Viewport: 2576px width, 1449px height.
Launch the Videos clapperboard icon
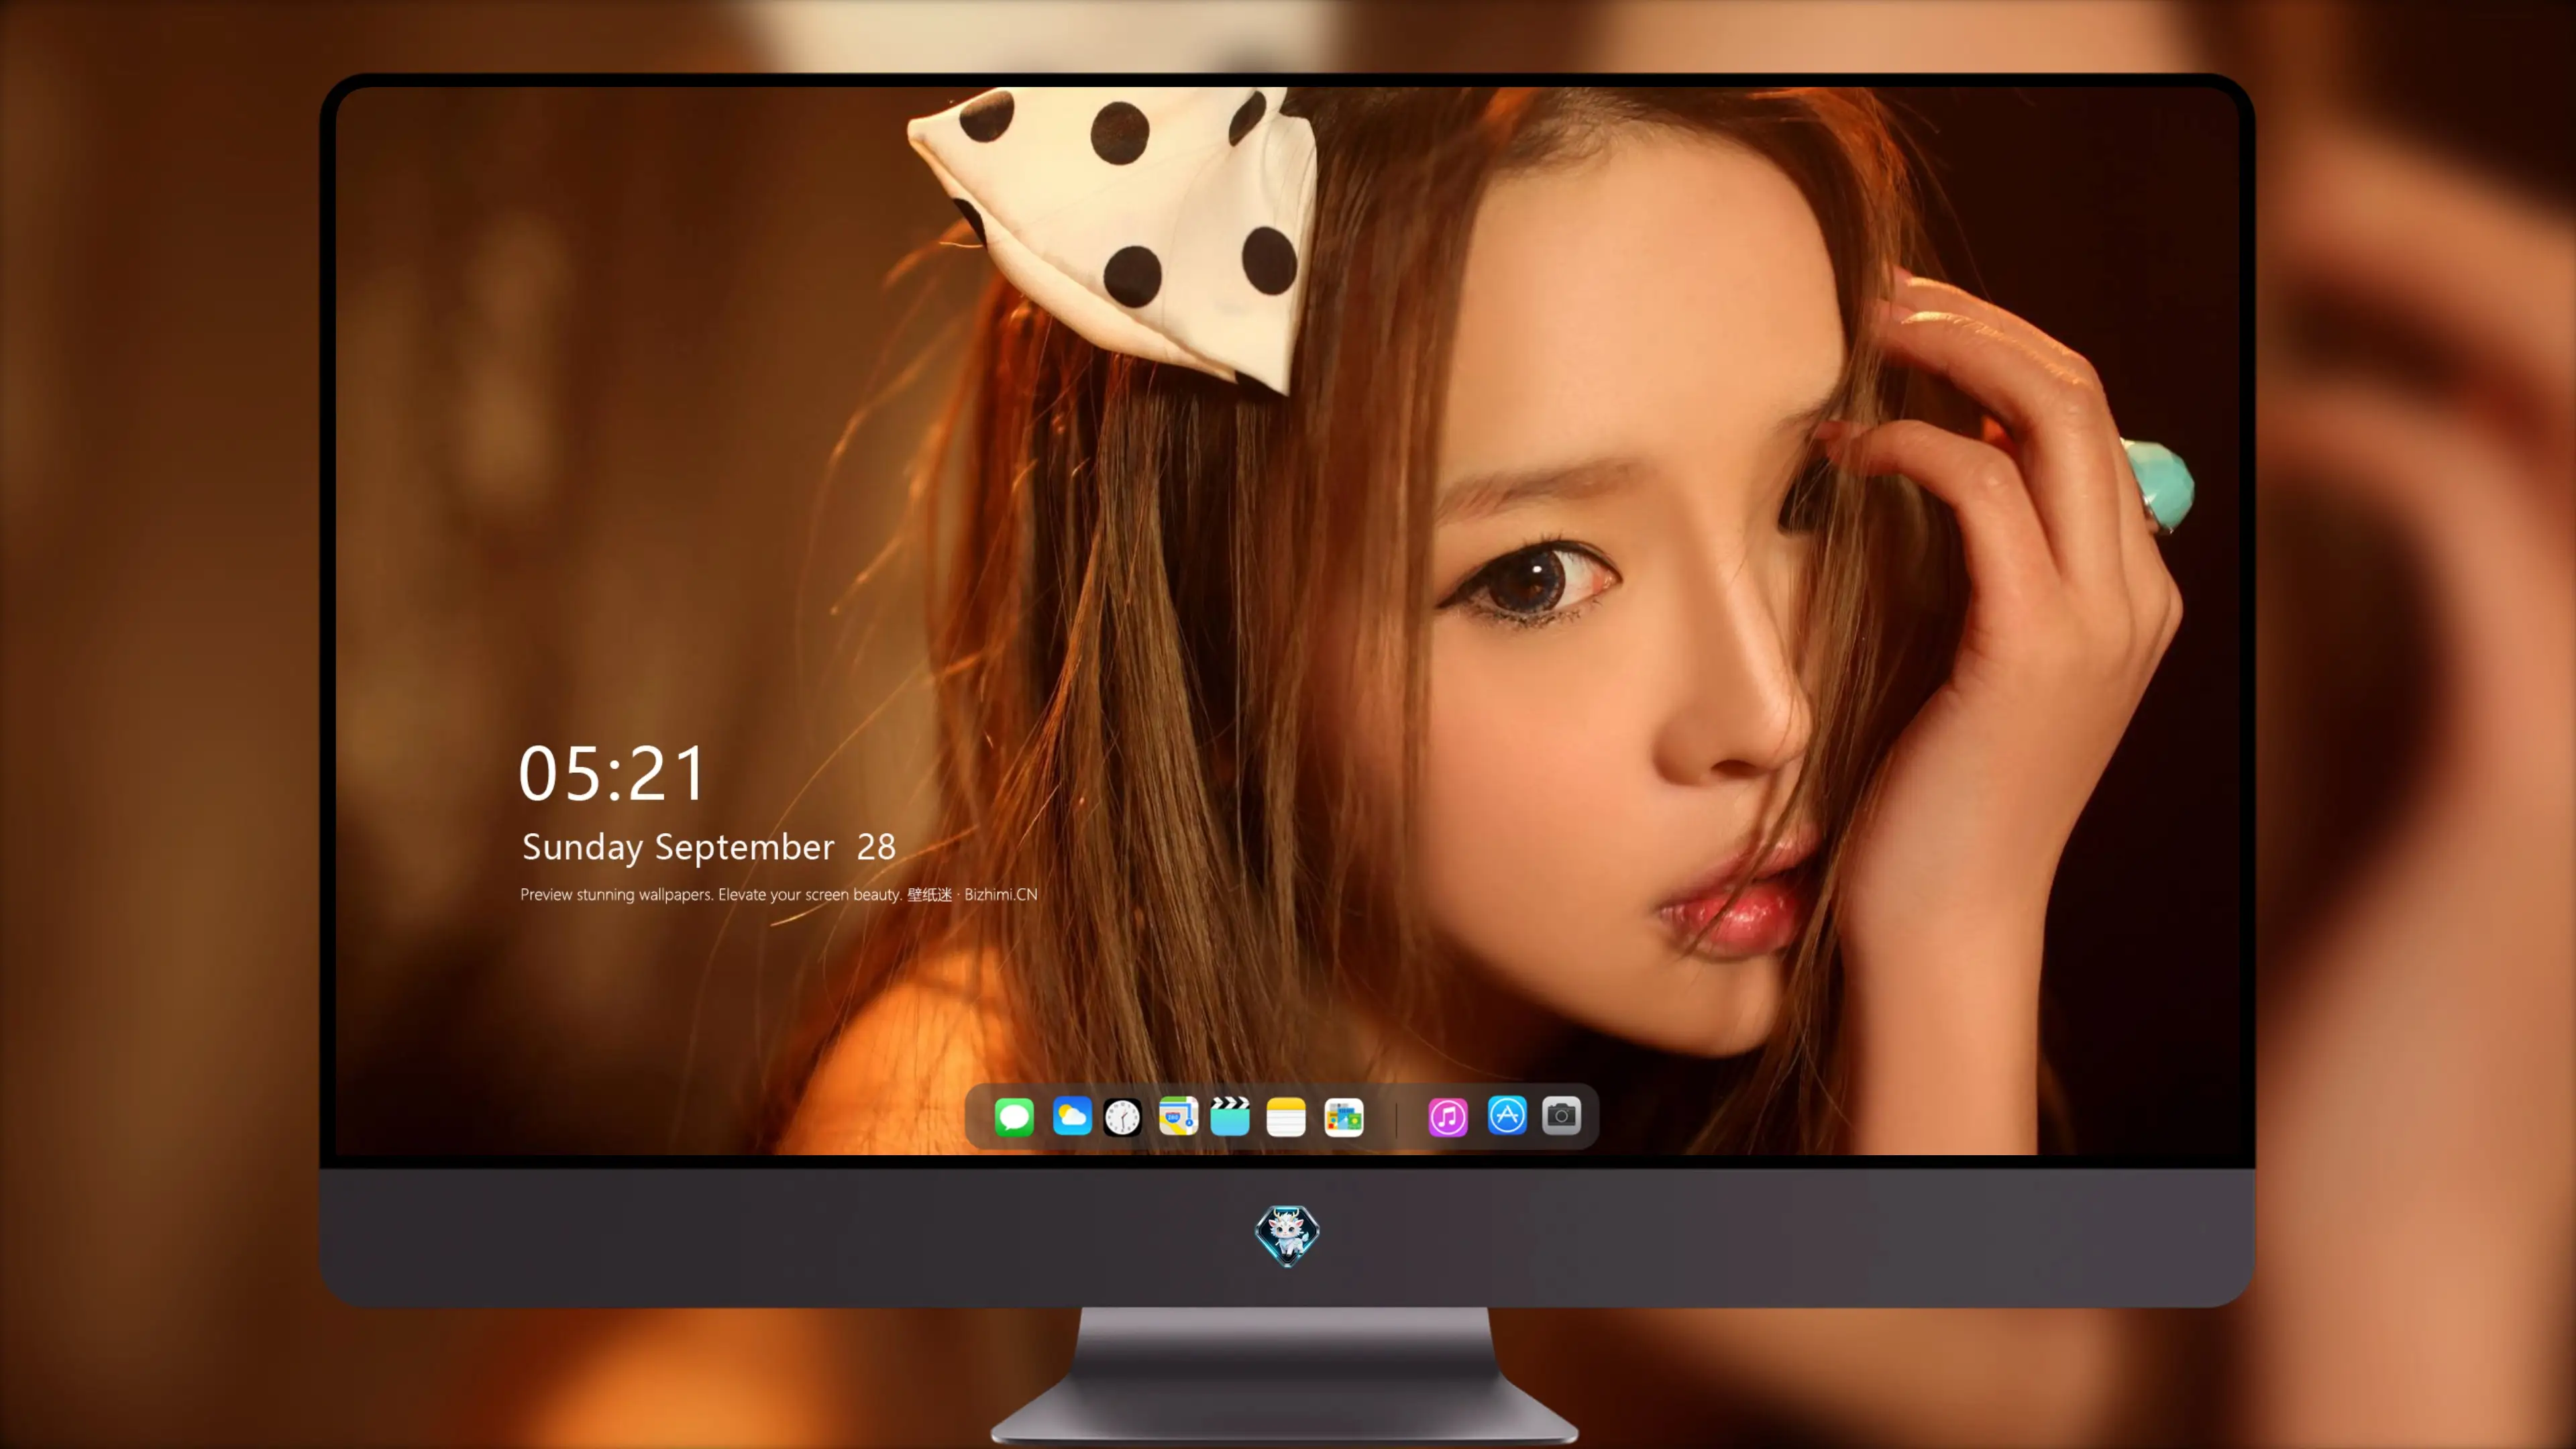[1230, 1116]
